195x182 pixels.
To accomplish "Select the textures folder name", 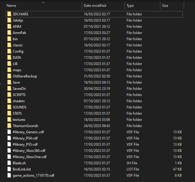I will 19,120.
